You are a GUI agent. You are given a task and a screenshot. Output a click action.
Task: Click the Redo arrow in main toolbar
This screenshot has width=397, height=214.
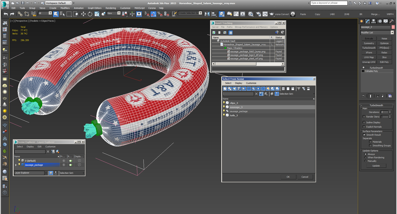point(12,14)
